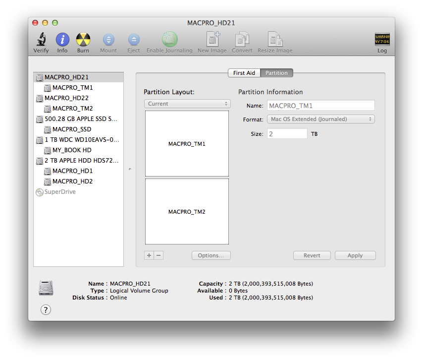423x360 pixels.
Task: Eject the selected disk via toolbar icon
Action: [133, 42]
